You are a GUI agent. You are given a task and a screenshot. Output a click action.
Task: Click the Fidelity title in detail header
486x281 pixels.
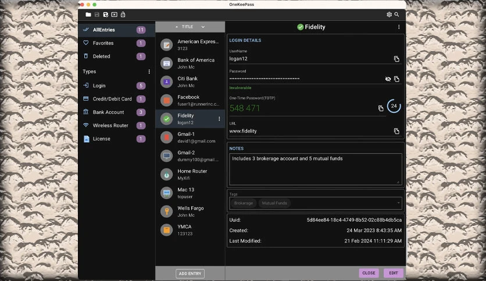[x=315, y=27]
